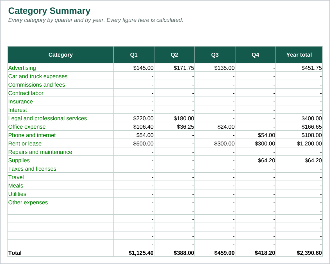
Task: Select Office expense year total $166.65
Action: click(x=299, y=126)
